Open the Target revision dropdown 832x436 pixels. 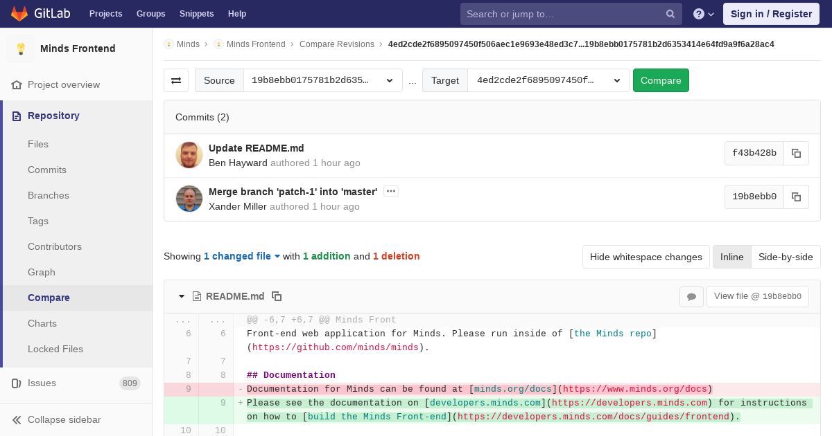[549, 80]
